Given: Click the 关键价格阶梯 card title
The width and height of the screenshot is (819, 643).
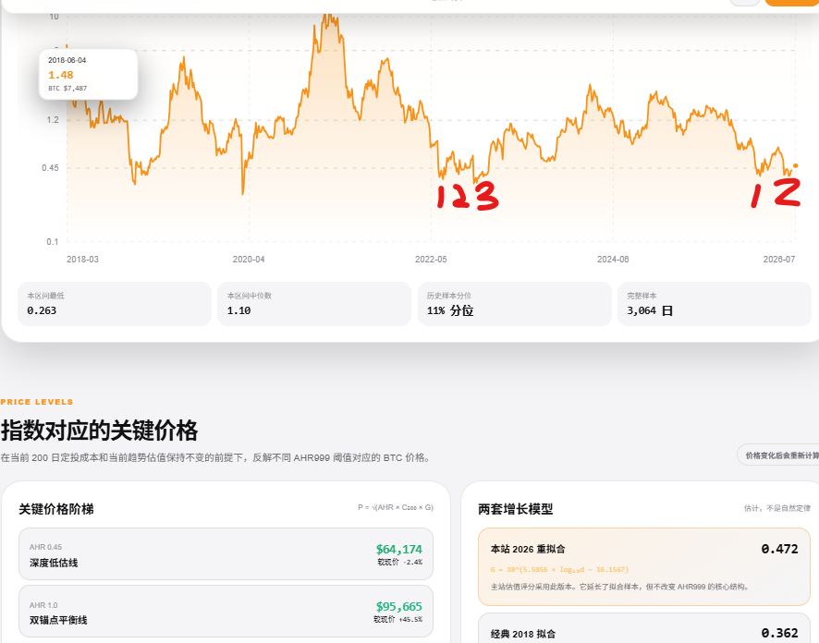Looking at the screenshot, I should (56, 509).
